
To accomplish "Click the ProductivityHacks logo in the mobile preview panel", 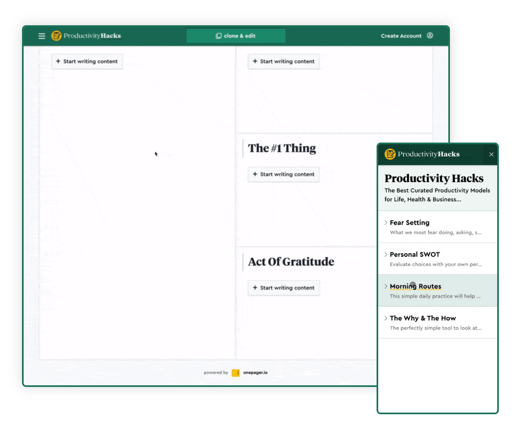I will point(390,154).
